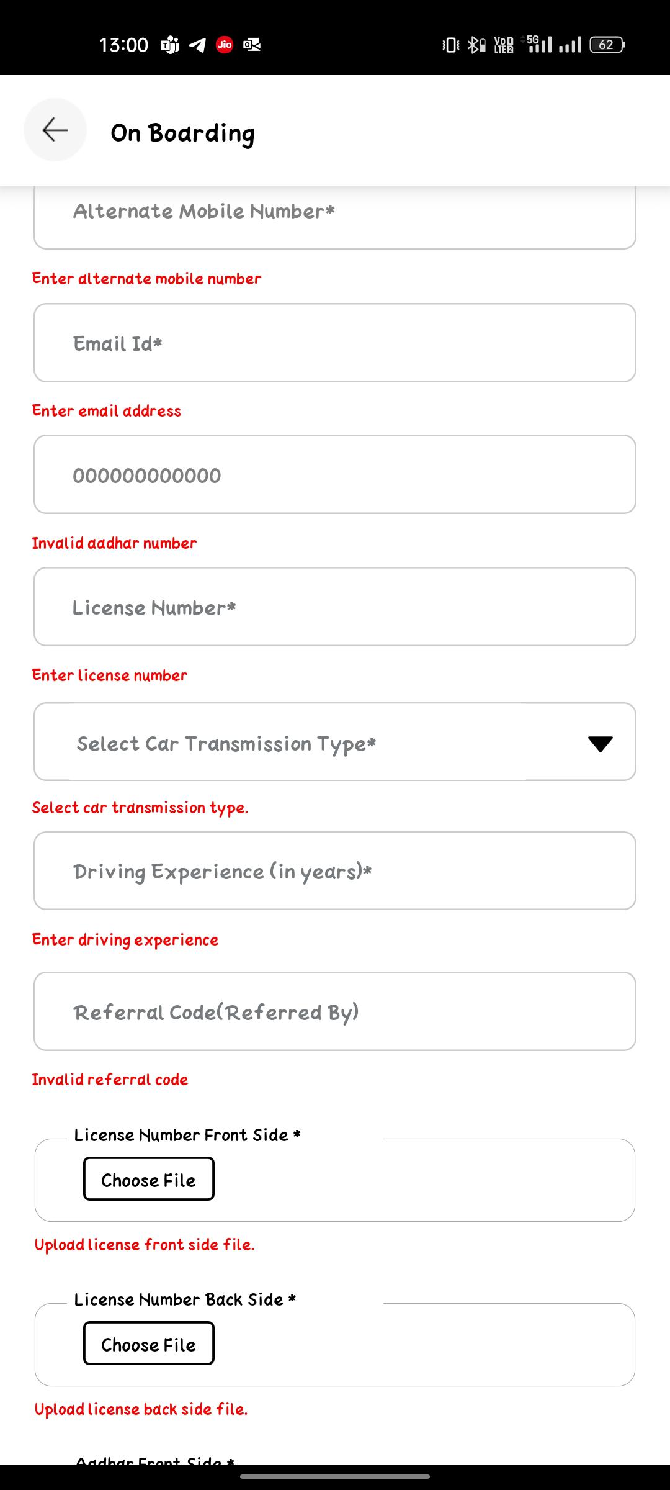This screenshot has height=1490, width=670.
Task: Enter the Driving Experience (in years) field
Action: [335, 871]
